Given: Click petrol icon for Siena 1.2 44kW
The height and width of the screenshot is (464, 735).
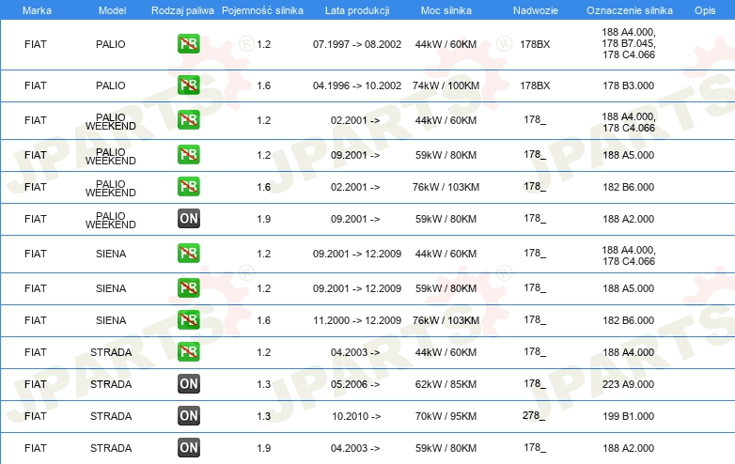Looking at the screenshot, I should coord(188,254).
